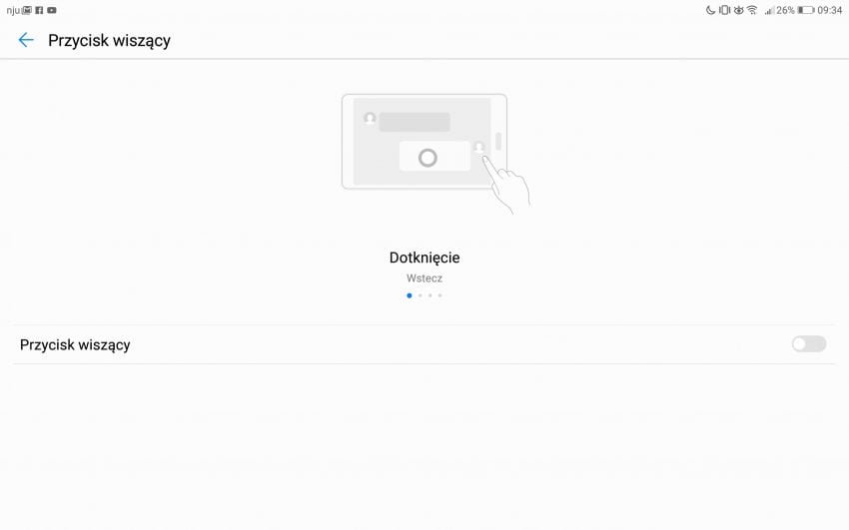Tap the Dotknięcie heading text
Image resolution: width=849 pixels, height=530 pixels.
424,258
